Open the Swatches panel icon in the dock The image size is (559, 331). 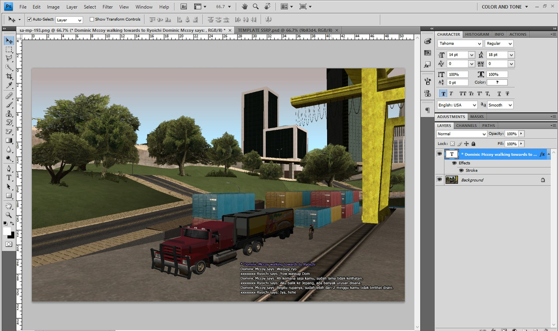[428, 53]
